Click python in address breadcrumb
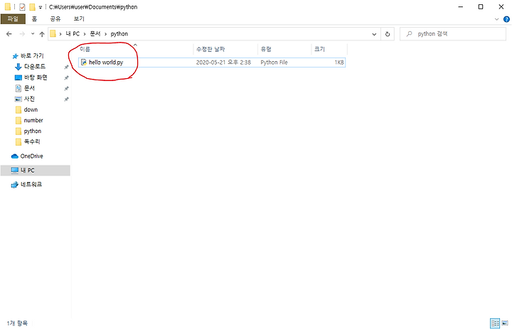512x329 pixels. (x=119, y=34)
